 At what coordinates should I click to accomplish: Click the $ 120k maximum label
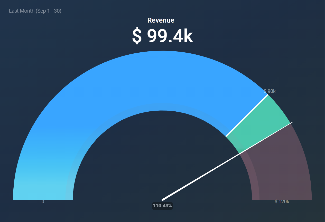pos(282,202)
